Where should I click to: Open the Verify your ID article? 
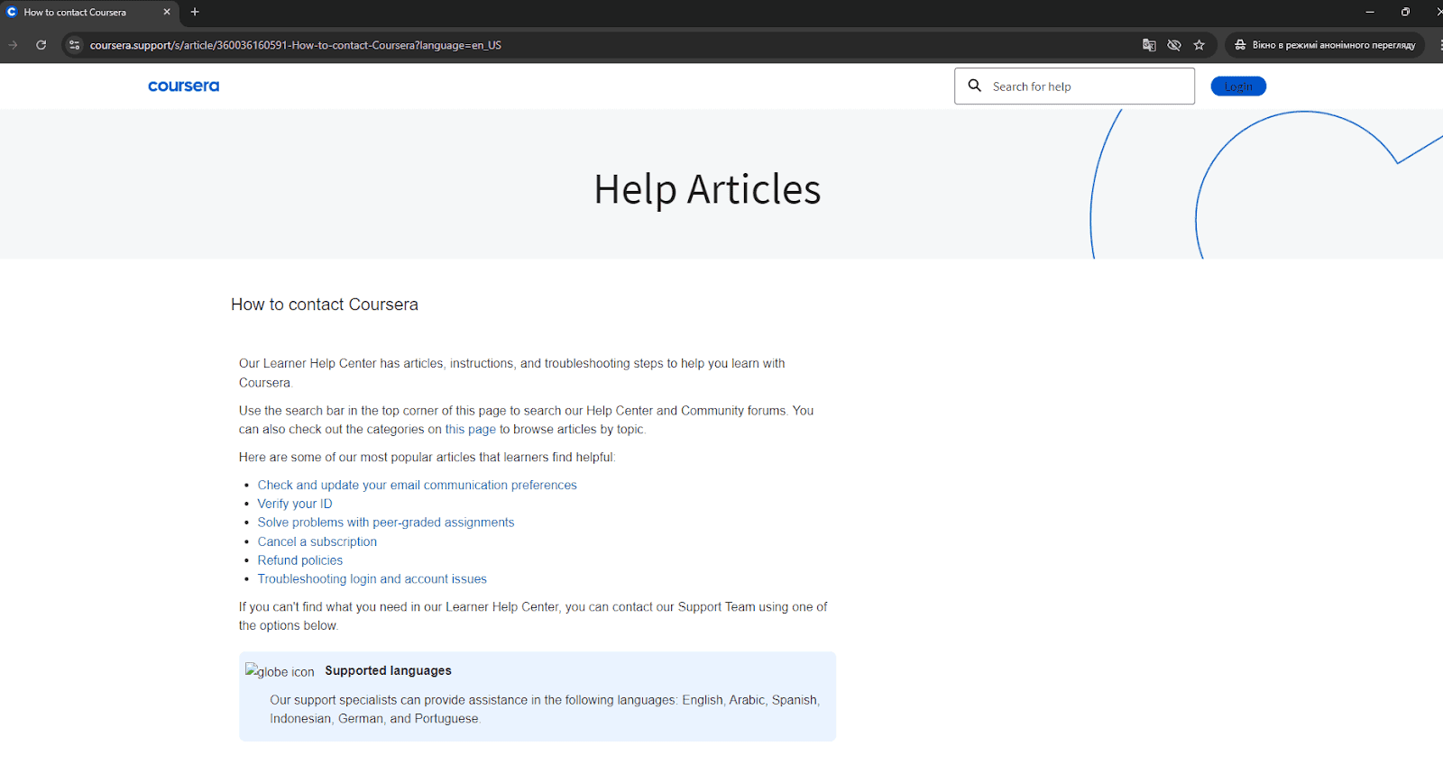tap(295, 504)
